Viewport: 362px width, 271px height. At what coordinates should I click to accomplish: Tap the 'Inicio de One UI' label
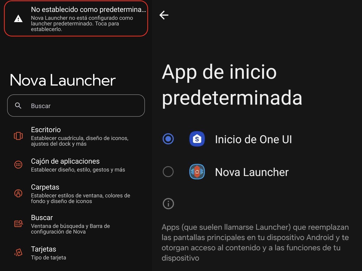[x=253, y=139]
